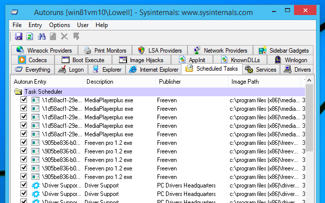Image resolution: width=325 pixels, height=203 pixels.
Task: Click the second Driver Support gear icon
Action: point(35,194)
